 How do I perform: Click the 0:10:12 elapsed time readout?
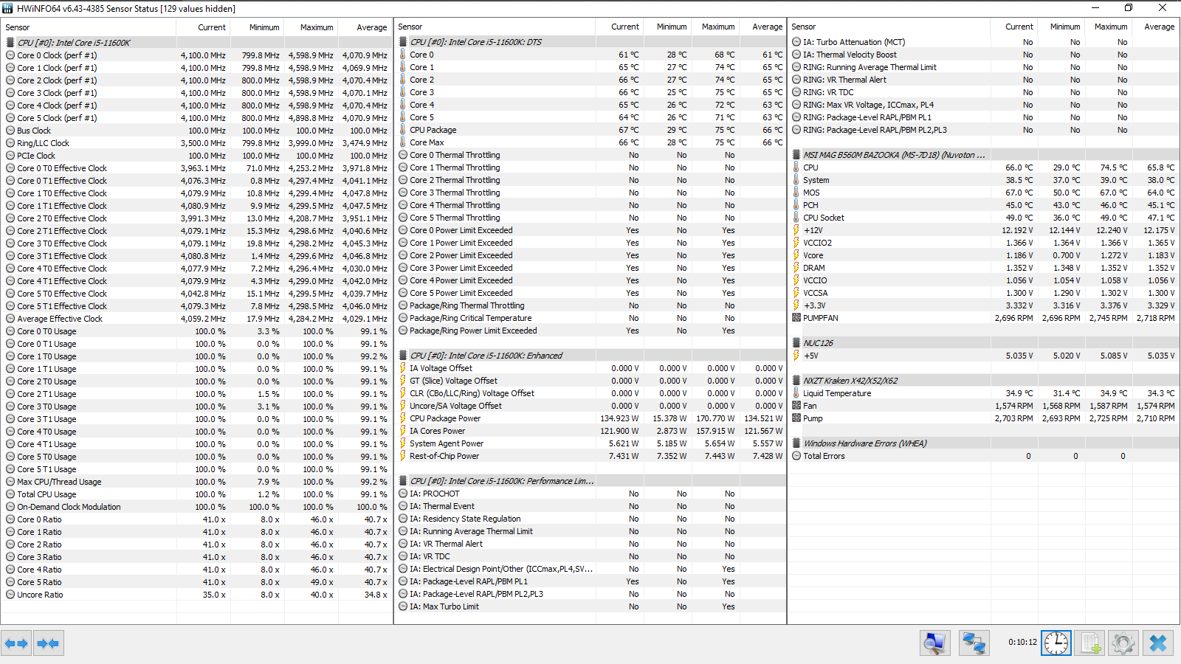[x=1022, y=643]
